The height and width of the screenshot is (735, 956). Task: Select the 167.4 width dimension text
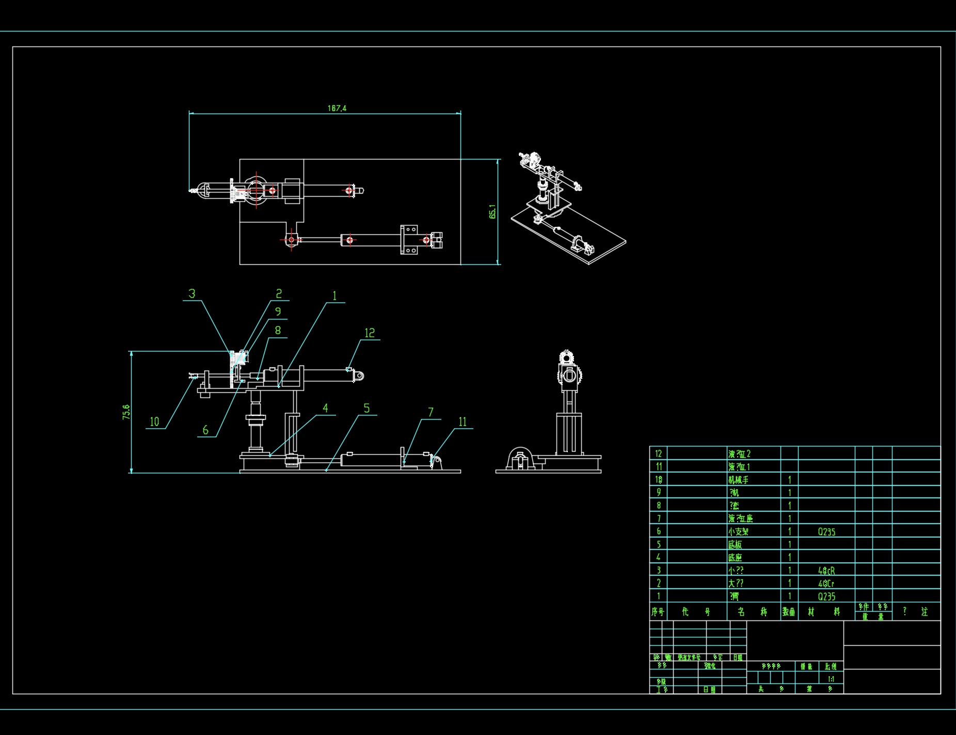[x=337, y=108]
